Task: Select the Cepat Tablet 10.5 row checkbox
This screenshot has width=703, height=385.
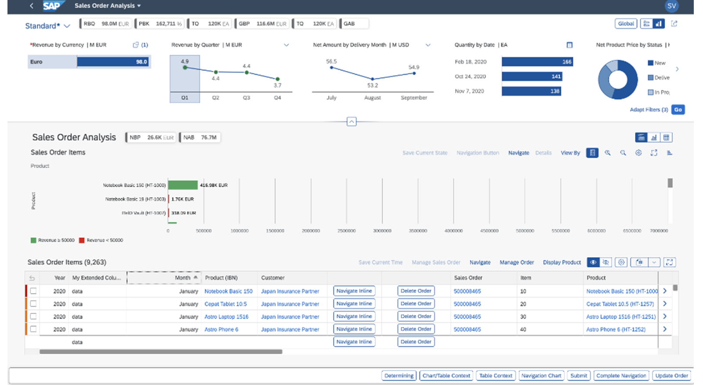Action: (x=33, y=304)
